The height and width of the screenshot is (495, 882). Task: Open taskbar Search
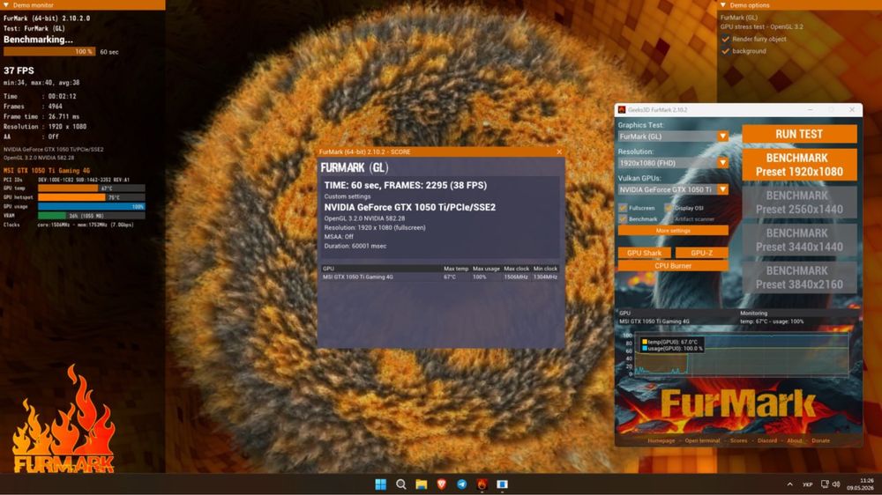point(401,484)
